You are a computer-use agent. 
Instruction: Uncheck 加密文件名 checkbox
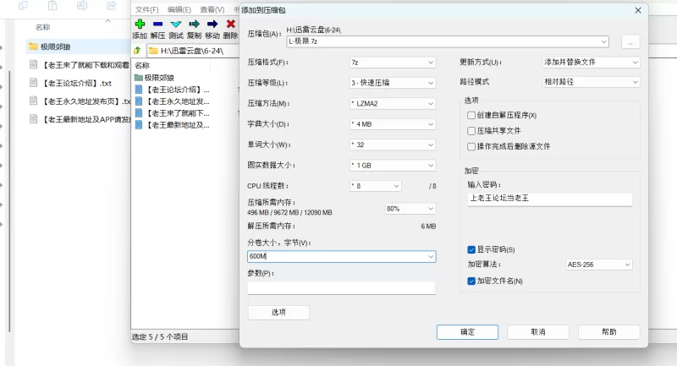(471, 281)
